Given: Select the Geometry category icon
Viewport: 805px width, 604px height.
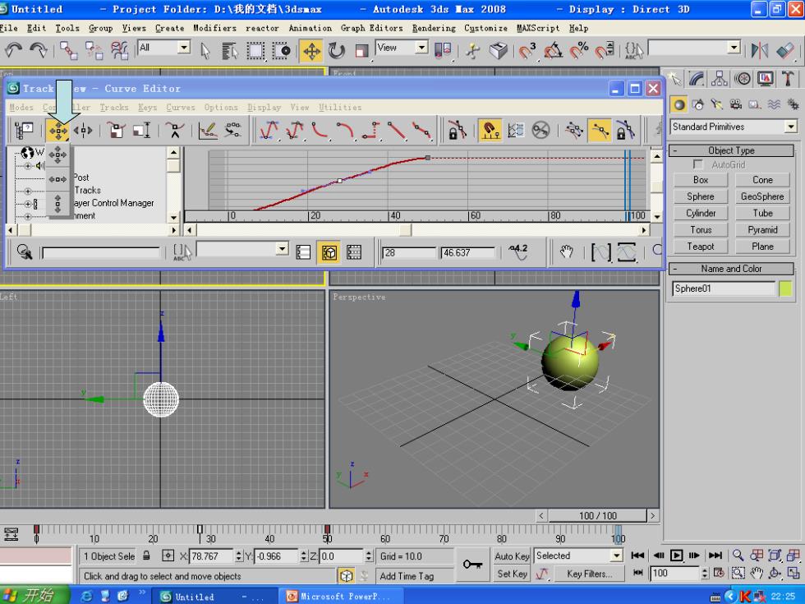Looking at the screenshot, I should [x=679, y=105].
